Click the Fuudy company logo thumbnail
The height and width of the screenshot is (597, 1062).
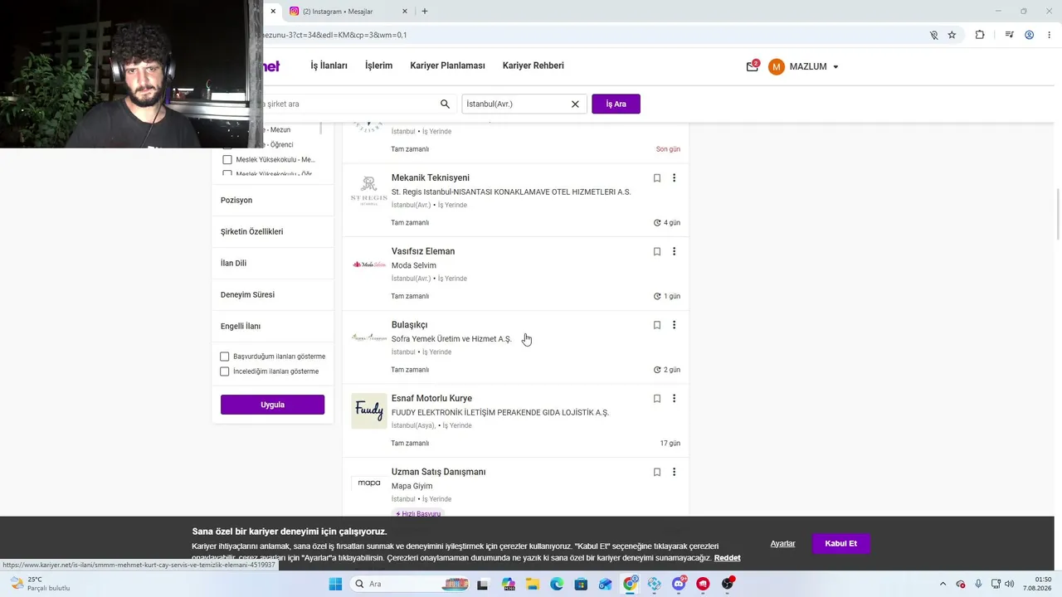tap(369, 410)
